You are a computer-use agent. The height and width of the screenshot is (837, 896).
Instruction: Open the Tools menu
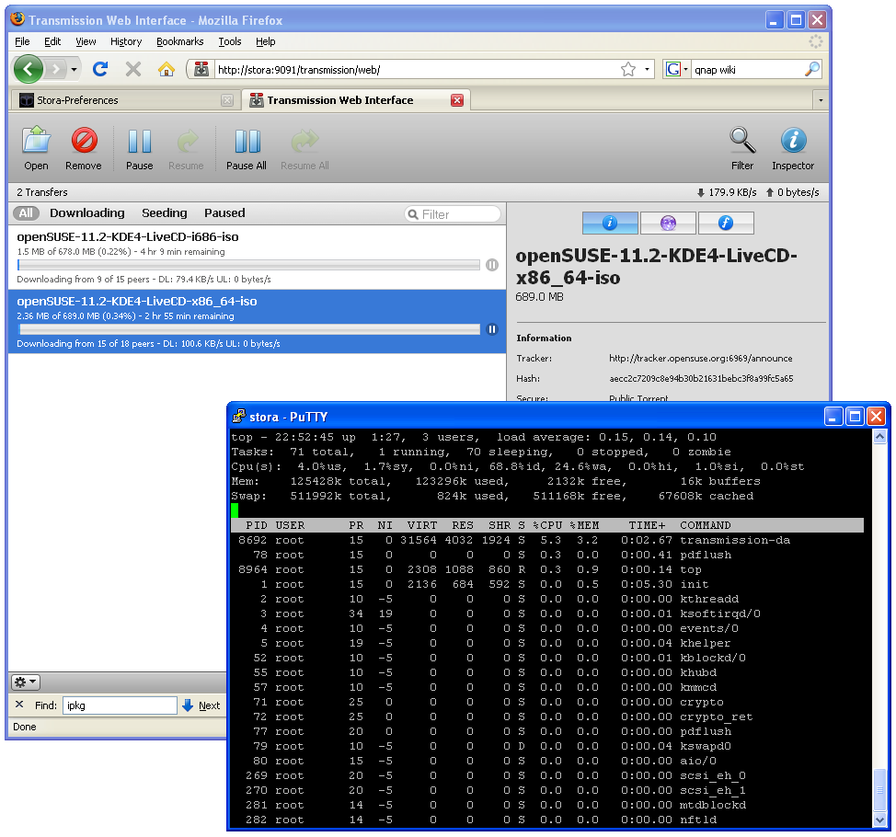coord(230,41)
